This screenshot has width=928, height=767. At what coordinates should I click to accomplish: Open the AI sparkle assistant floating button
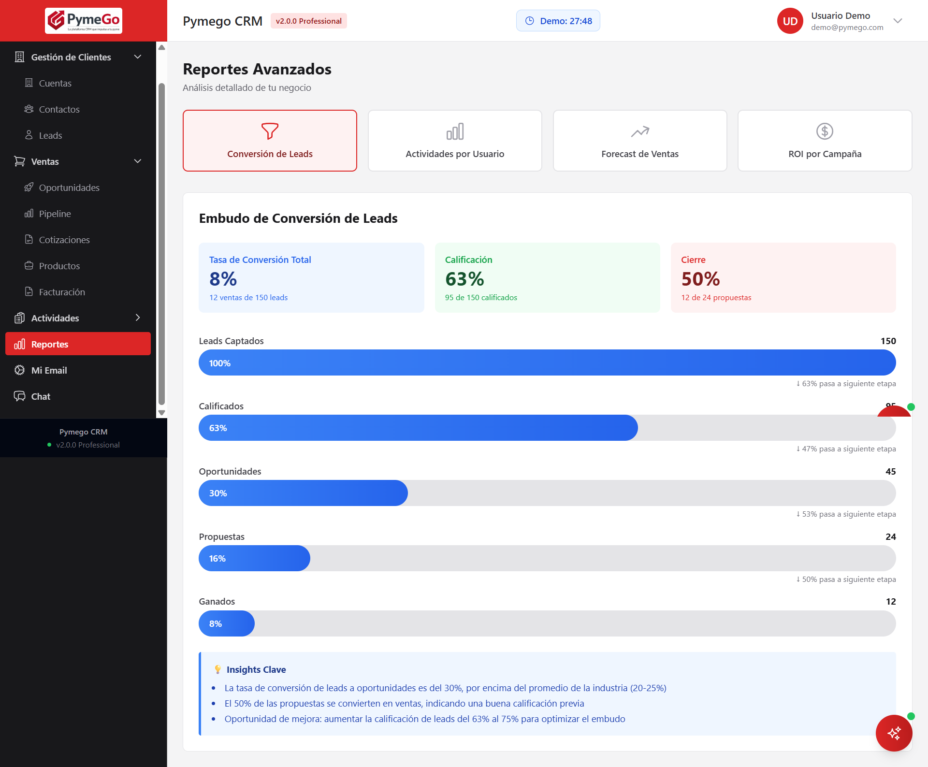894,733
